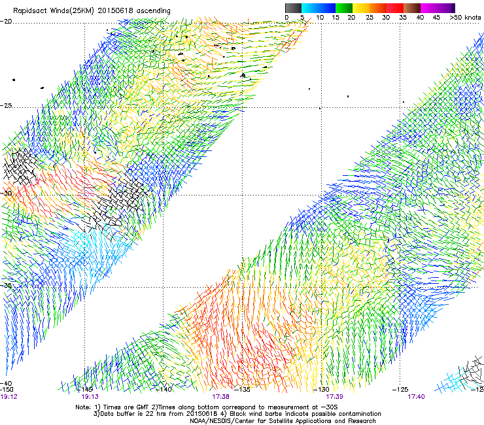The height and width of the screenshot is (425, 484).
Task: Click the purple '17:40' time label
Action: pyautogui.click(x=416, y=397)
